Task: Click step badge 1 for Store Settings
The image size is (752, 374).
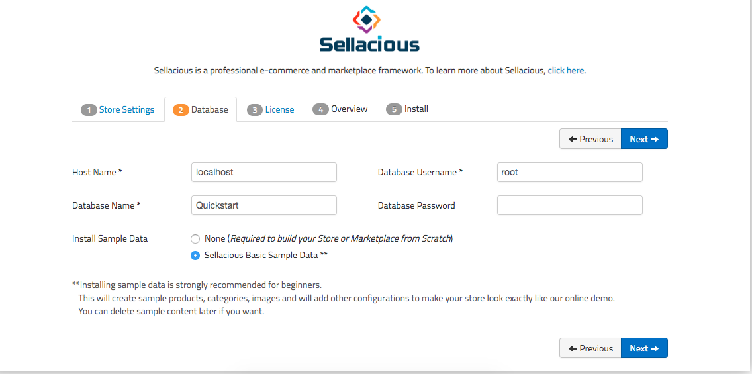Action: pos(89,110)
